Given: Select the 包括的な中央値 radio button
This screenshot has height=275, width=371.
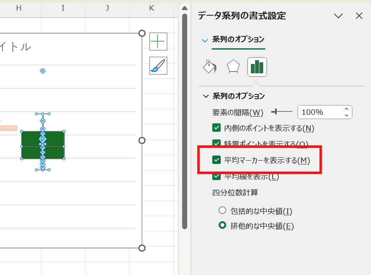Looking at the screenshot, I should pos(222,210).
